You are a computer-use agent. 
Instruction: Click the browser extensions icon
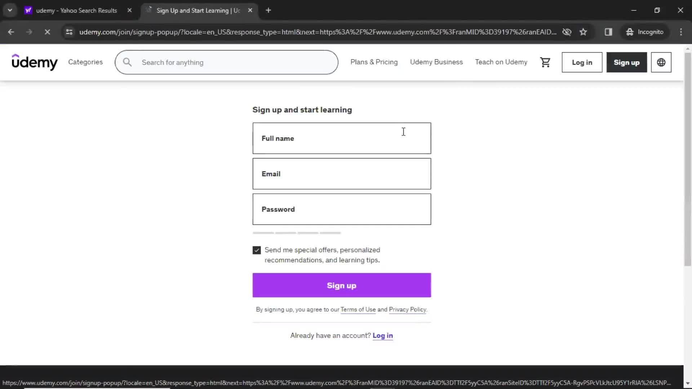(609, 32)
